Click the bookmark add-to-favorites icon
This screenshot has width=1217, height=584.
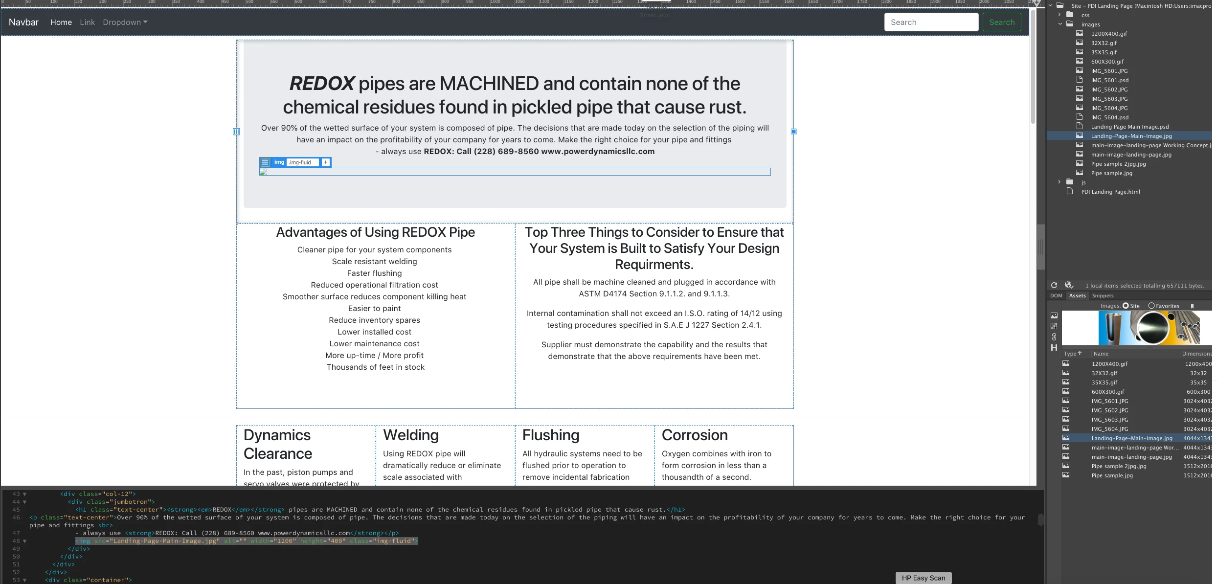click(x=1192, y=306)
